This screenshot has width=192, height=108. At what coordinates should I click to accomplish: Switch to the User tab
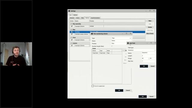70,15
